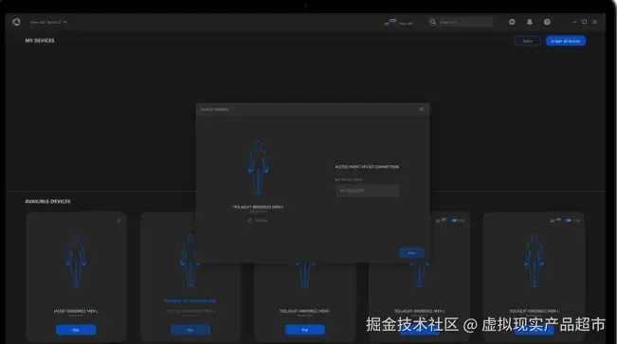Click the blue button at dialog bottom-right

tap(411, 253)
